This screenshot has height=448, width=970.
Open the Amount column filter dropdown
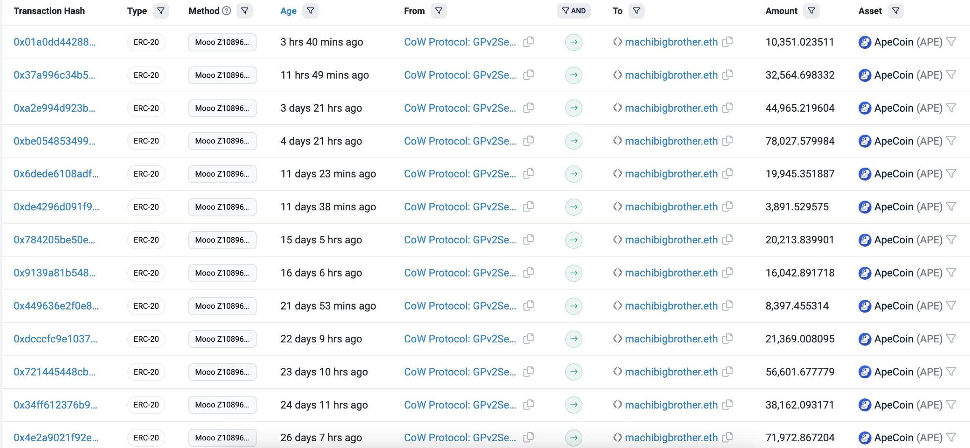click(x=811, y=11)
